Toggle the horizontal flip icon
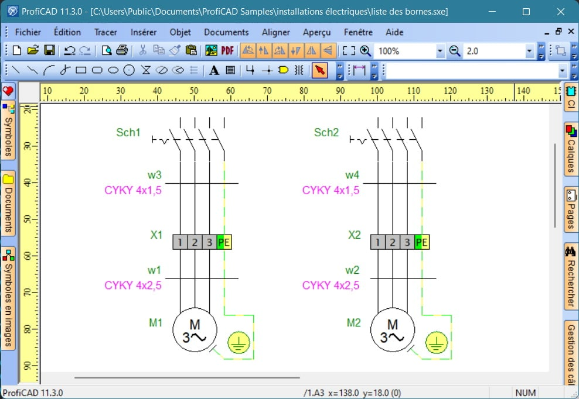The image size is (579, 399). pyautogui.click(x=312, y=50)
